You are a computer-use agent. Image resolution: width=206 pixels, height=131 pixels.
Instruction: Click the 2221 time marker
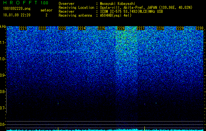coord(23,28)
